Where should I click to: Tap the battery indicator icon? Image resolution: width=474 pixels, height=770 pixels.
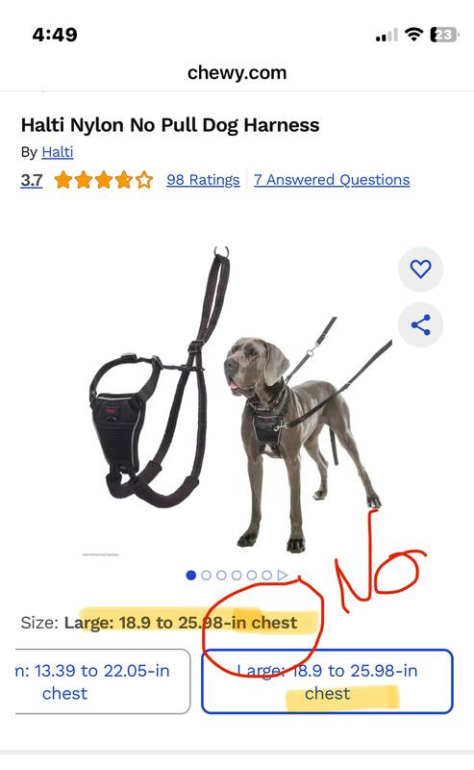pos(444,35)
